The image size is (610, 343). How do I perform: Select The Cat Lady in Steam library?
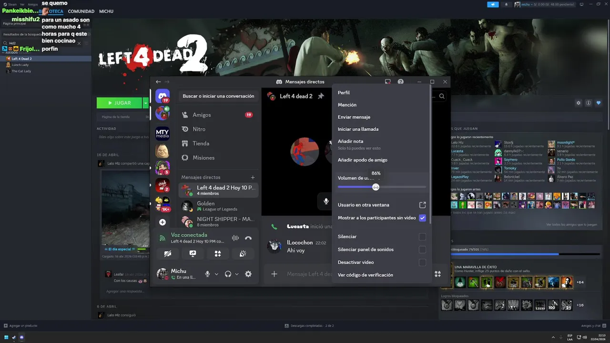click(21, 71)
